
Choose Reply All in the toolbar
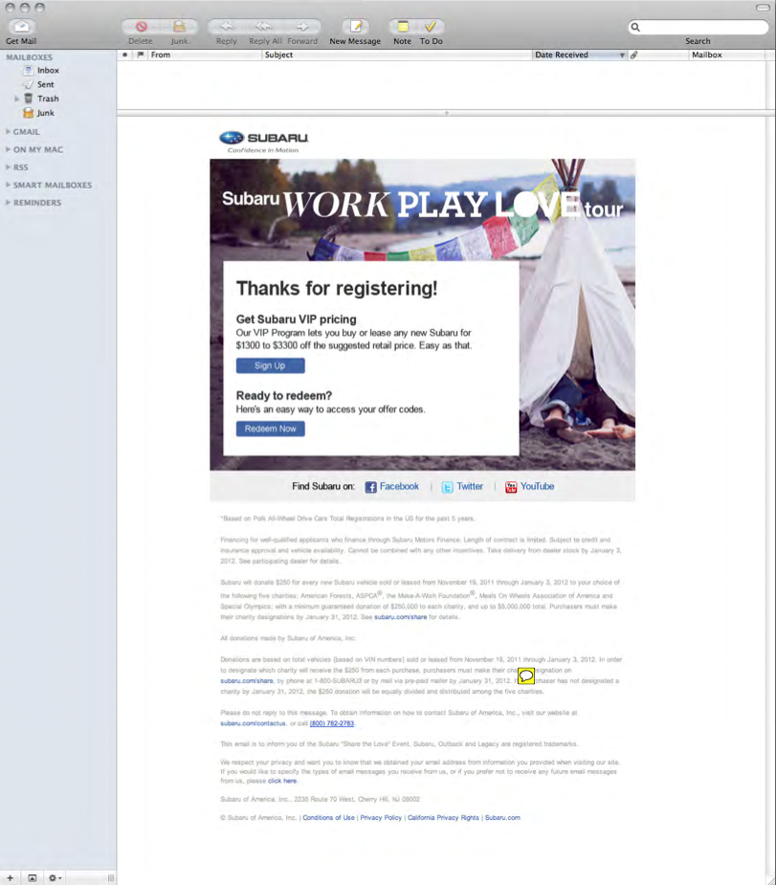coord(264,27)
